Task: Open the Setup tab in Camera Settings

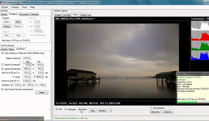Action: tap(11, 49)
